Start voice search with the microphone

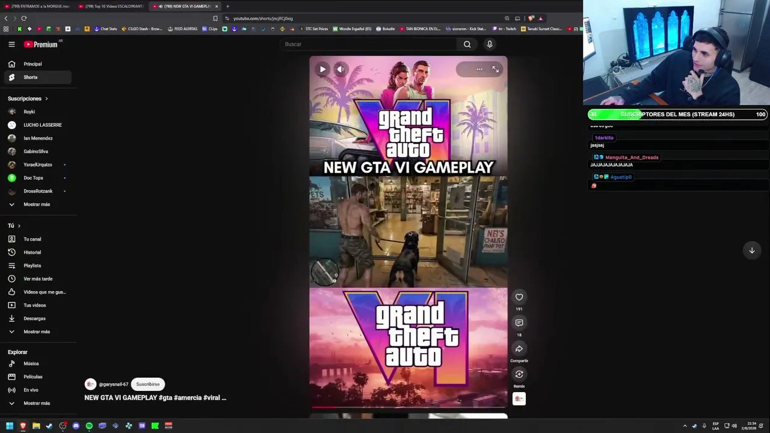pos(490,44)
